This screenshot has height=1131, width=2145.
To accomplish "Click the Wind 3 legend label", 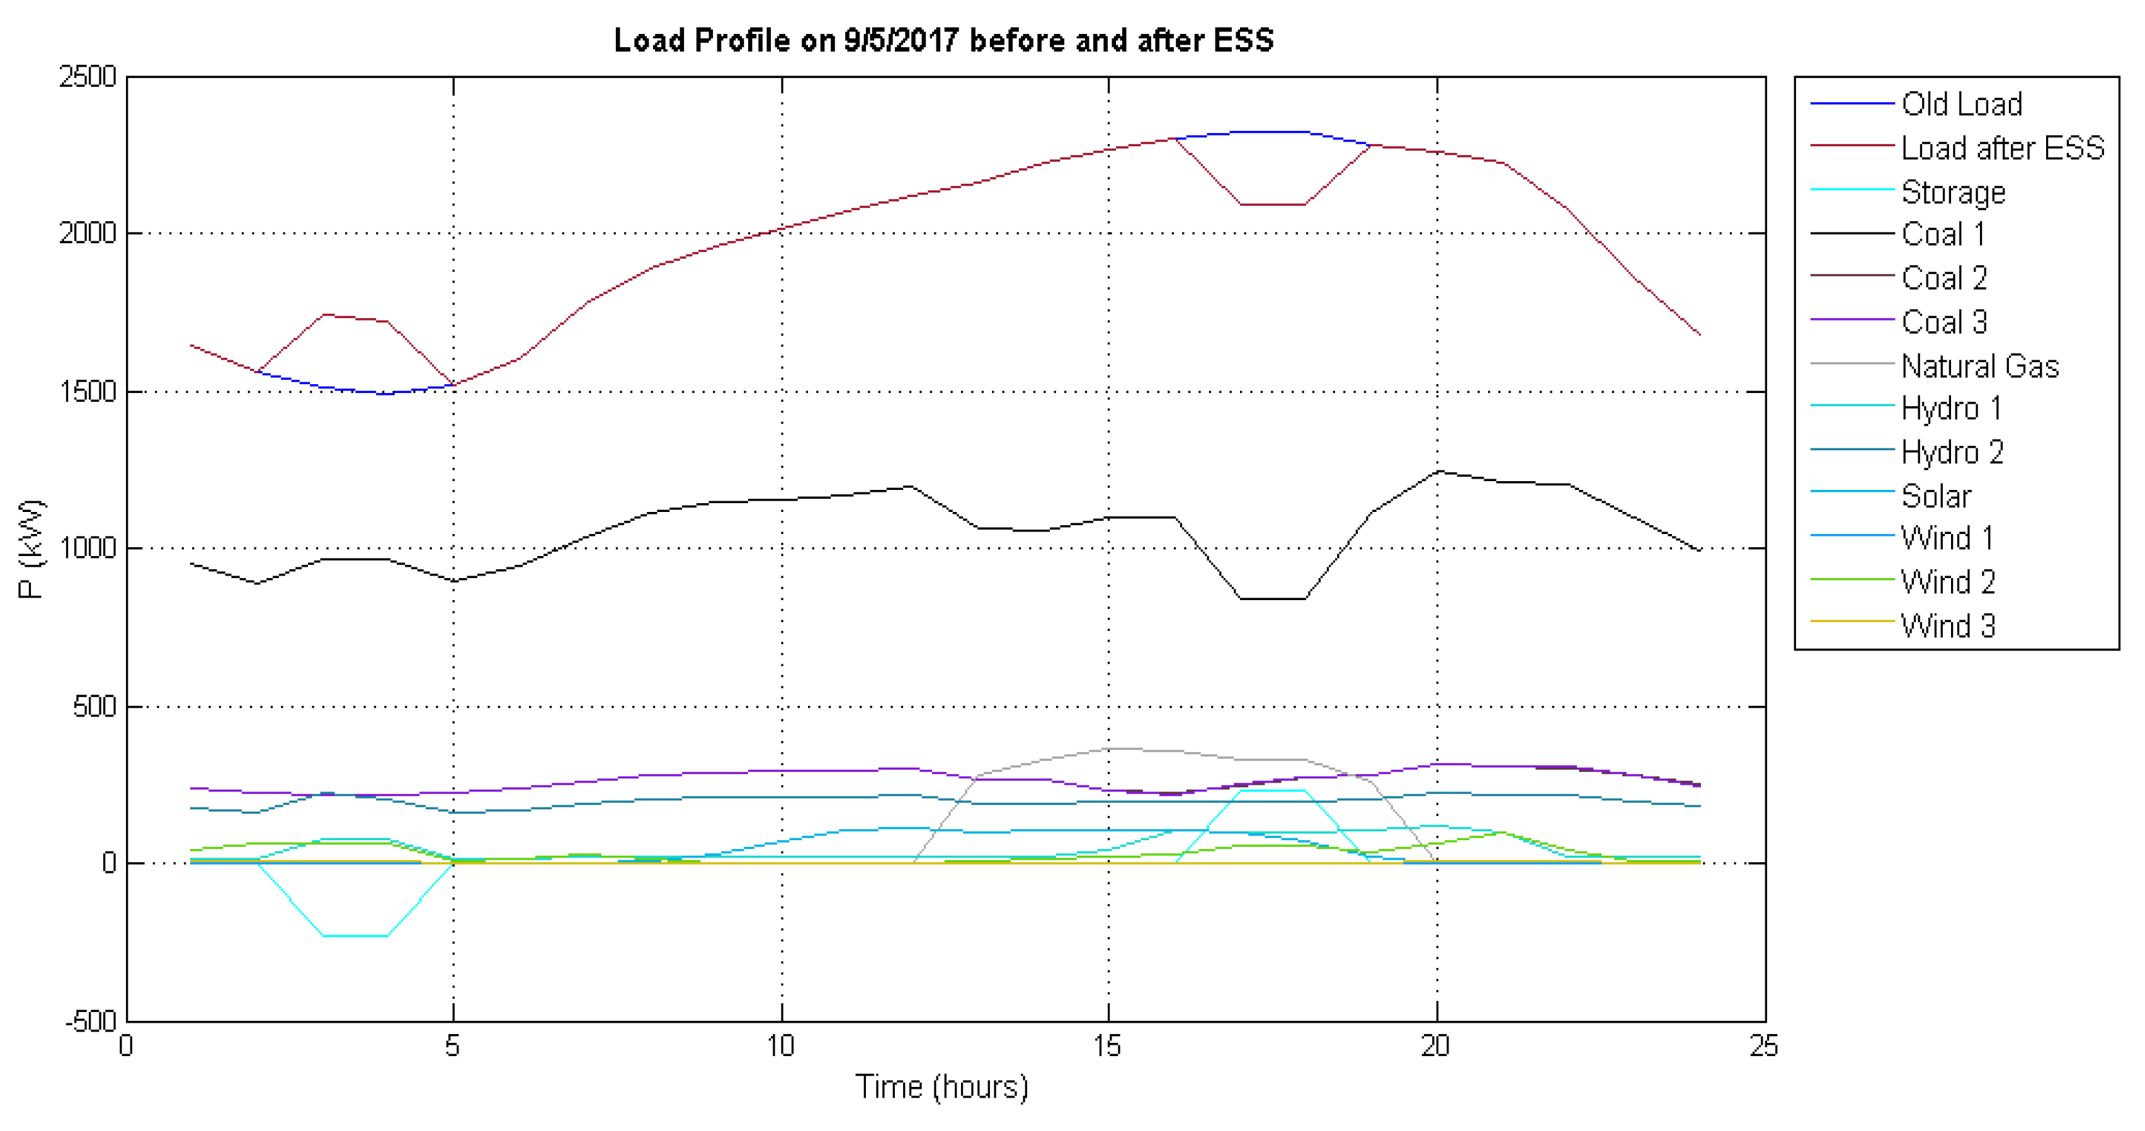I will [x=1948, y=627].
